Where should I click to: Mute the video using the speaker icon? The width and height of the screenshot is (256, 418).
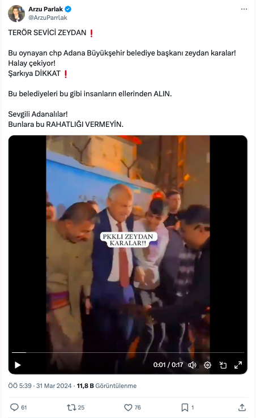(192, 365)
